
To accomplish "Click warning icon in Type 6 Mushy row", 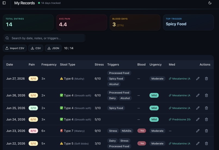I will (61, 78).
